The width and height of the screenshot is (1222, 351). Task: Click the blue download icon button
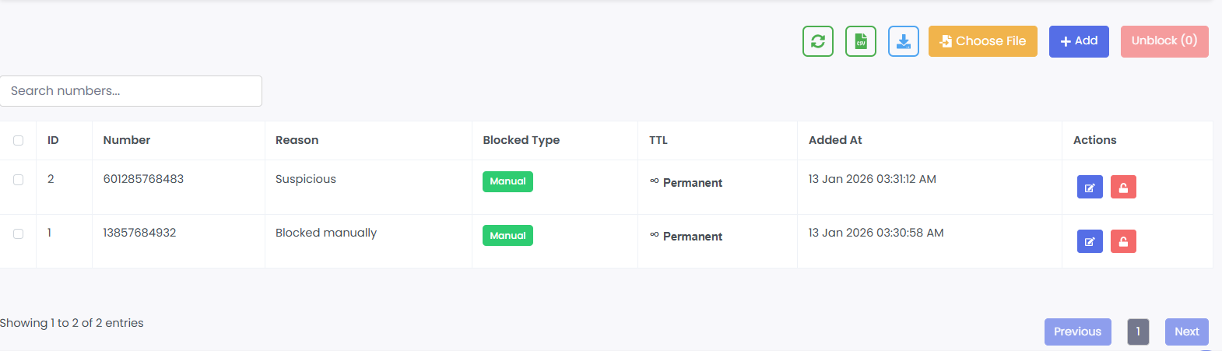pyautogui.click(x=904, y=41)
